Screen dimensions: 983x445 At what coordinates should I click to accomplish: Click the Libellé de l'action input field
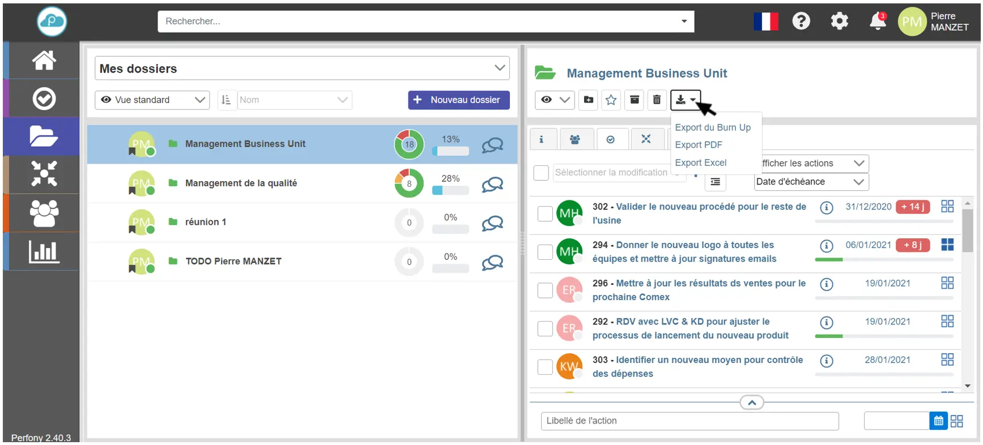tap(689, 421)
